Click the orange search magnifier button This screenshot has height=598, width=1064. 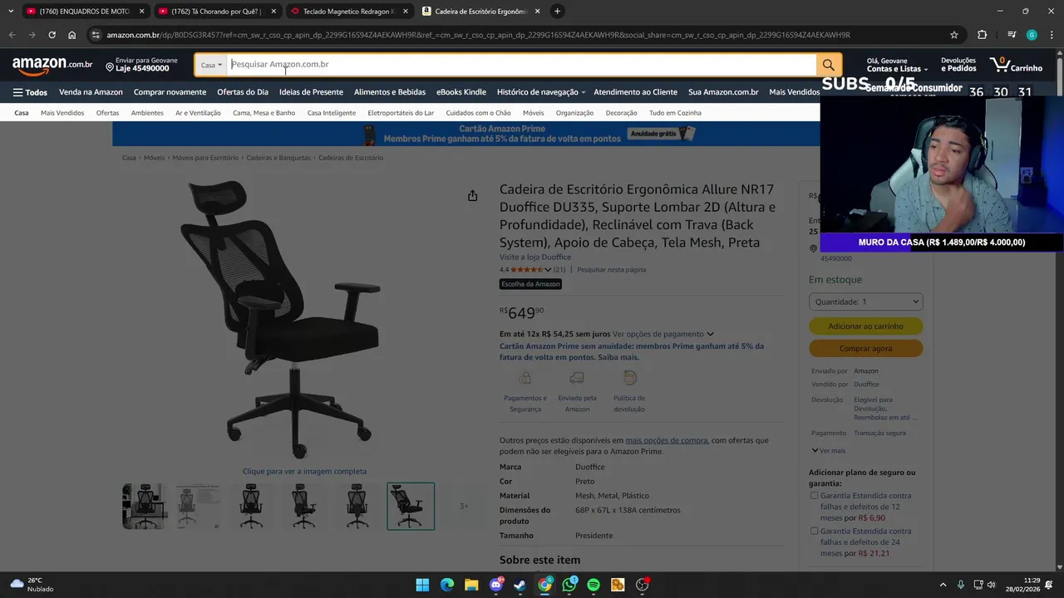pos(829,65)
